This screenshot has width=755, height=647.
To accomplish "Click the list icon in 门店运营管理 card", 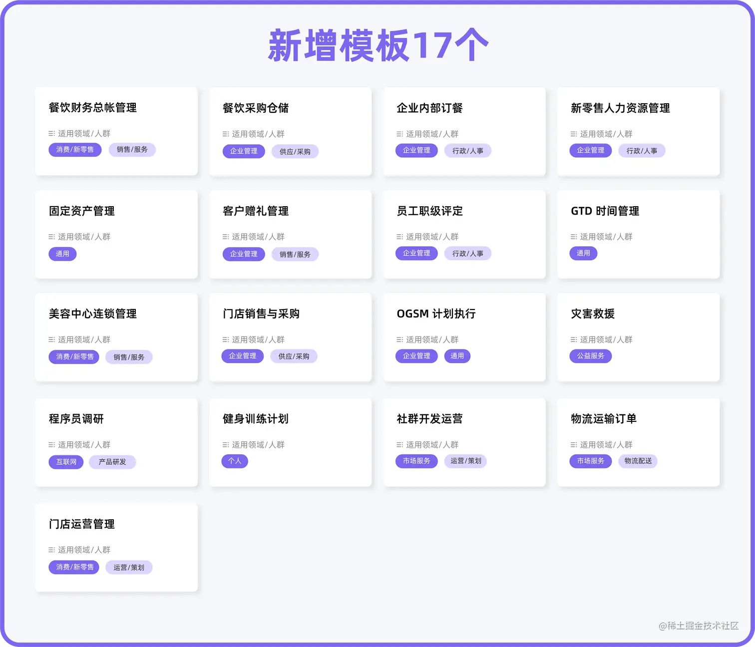I will click(x=51, y=550).
